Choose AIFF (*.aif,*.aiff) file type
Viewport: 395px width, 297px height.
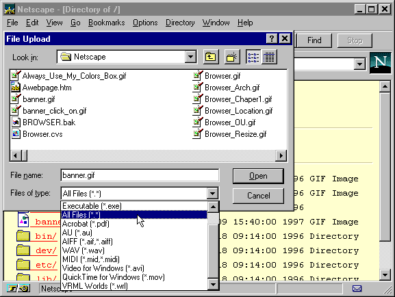coord(134,242)
